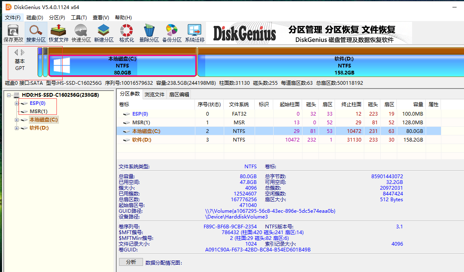Screen dimensions: 464x272
Task: Switch to the 浏览文件 tab
Action: (x=155, y=94)
